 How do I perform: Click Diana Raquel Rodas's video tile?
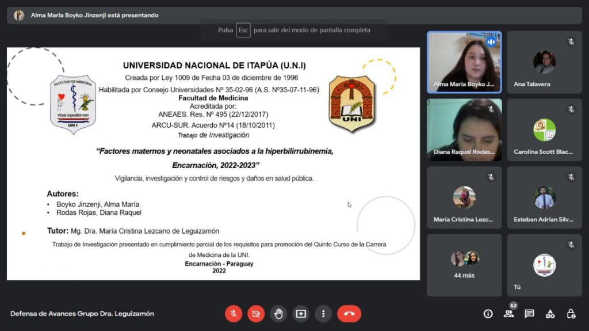464,130
